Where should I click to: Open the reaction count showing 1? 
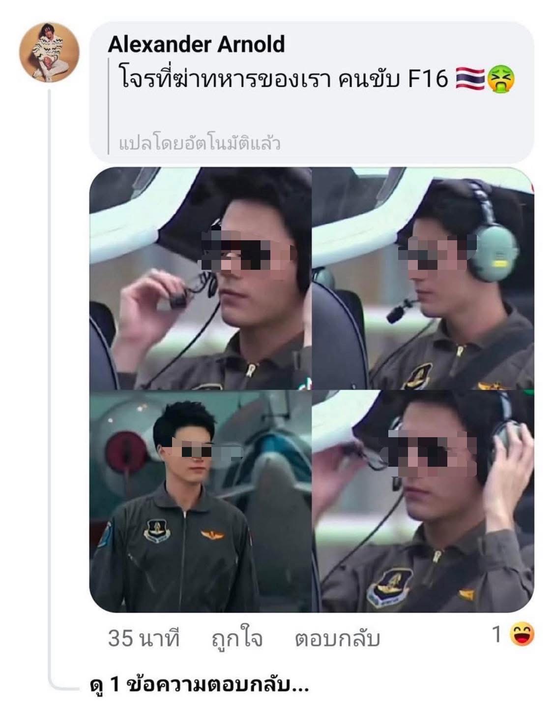tap(497, 635)
